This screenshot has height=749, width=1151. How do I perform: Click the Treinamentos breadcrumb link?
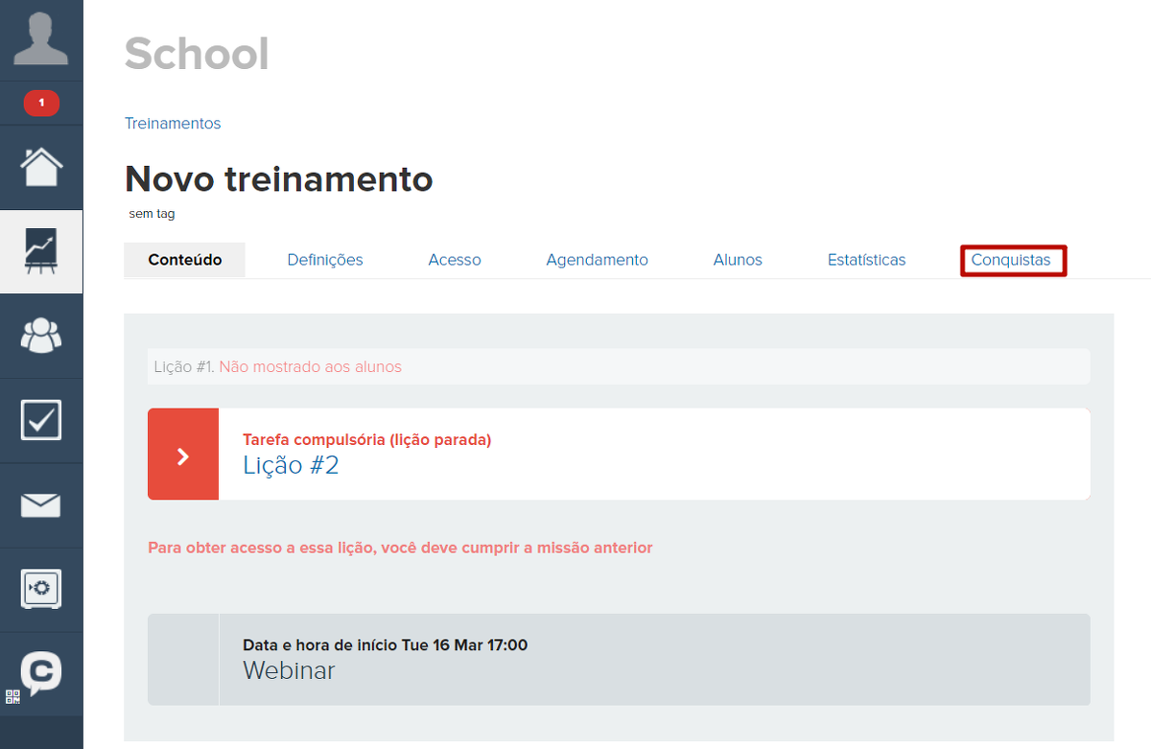(x=173, y=124)
